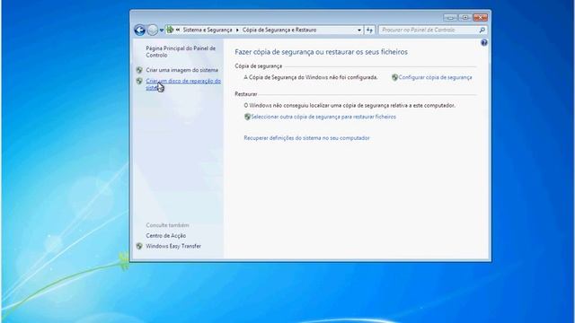This screenshot has height=323, width=575.
Task: Click the Control Panel icon in address bar
Action: click(x=170, y=30)
